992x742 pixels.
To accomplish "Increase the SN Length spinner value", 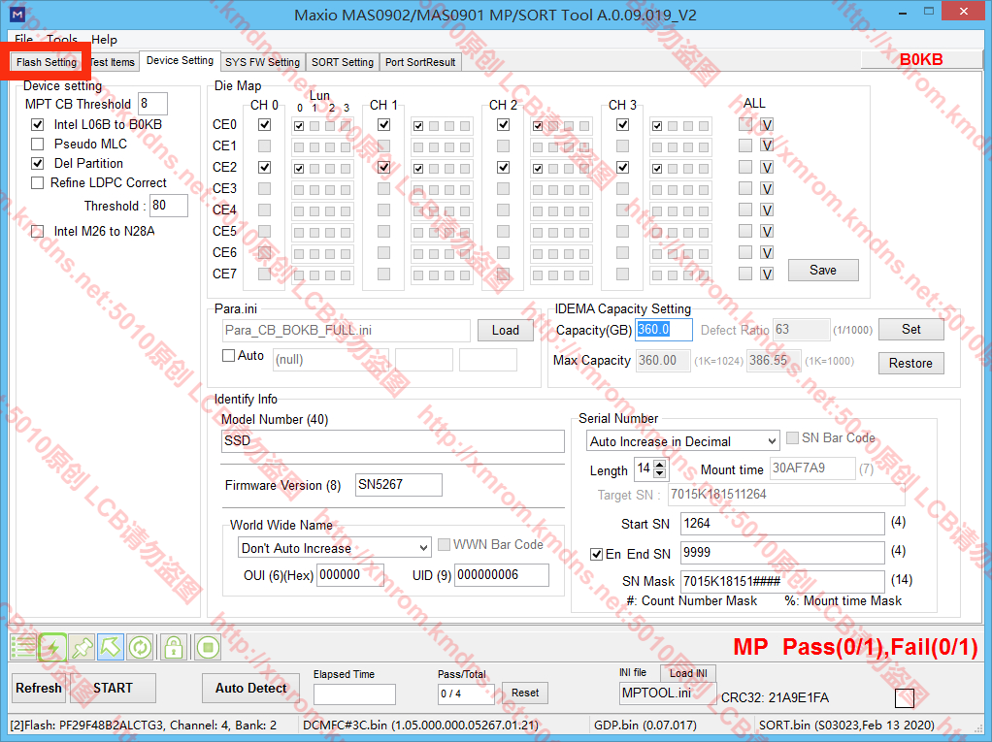I will tap(661, 466).
